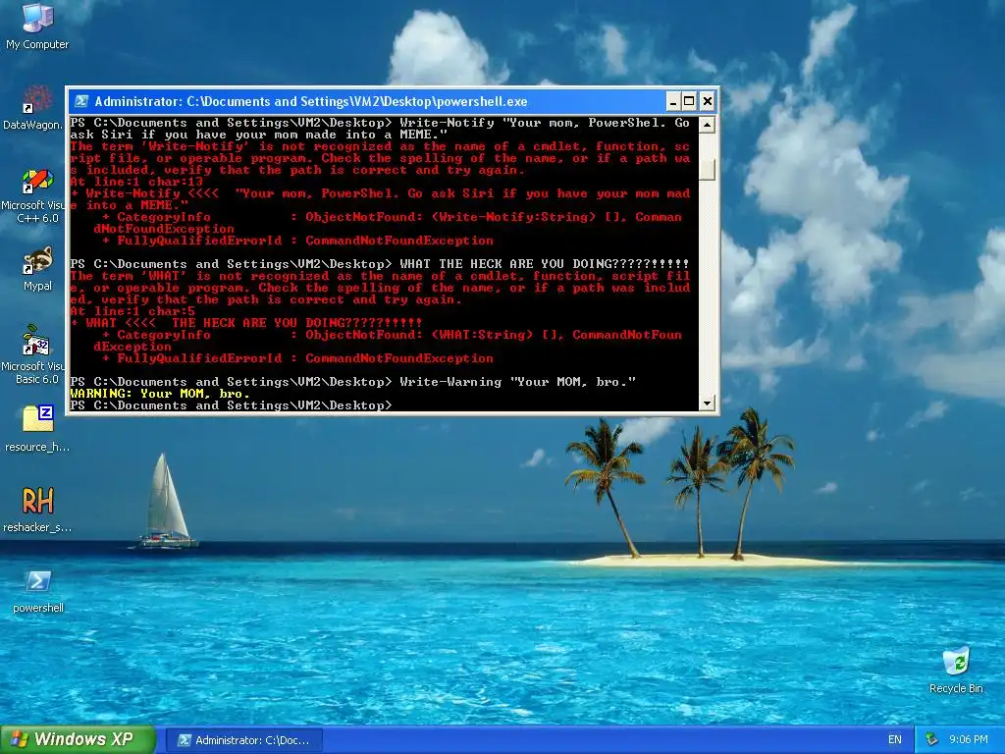Click the '(Write-Notify:String)' CategoryInfo error line
Image resolution: width=1005 pixels, height=754 pixels.
click(x=387, y=223)
